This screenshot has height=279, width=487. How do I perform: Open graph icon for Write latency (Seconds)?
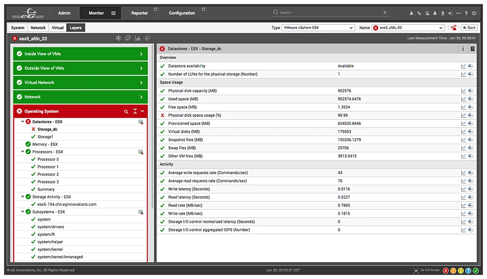tap(463, 189)
